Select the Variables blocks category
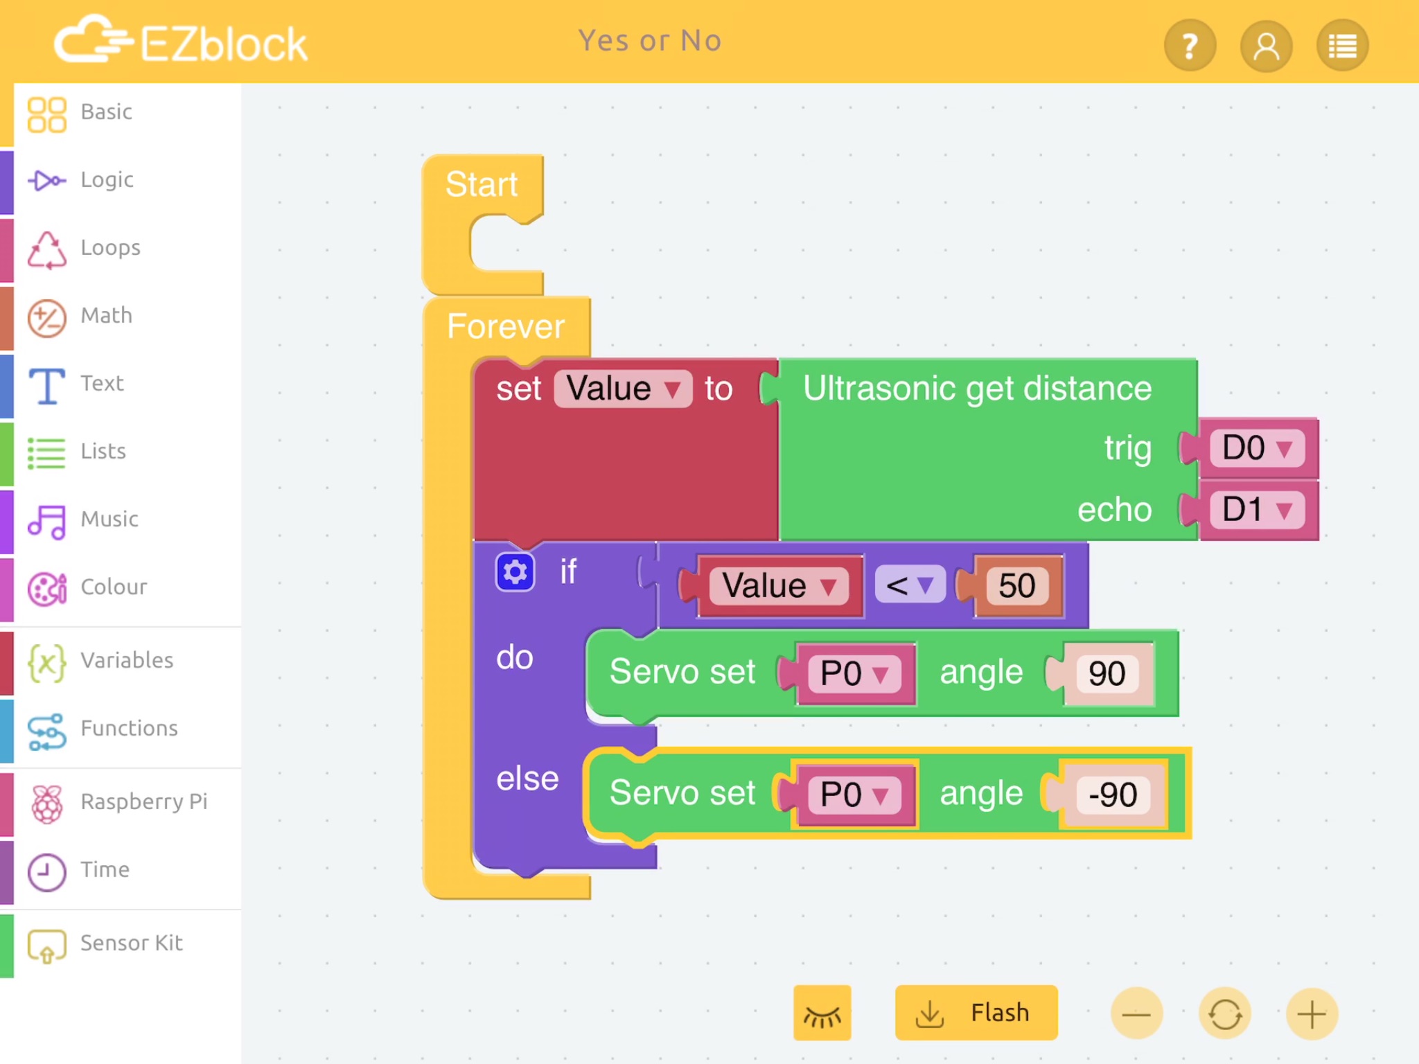Image resolution: width=1419 pixels, height=1064 pixels. pyautogui.click(x=127, y=661)
